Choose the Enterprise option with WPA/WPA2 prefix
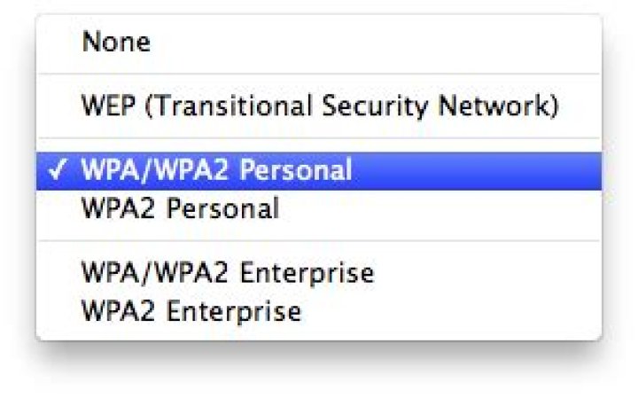This screenshot has height=398, width=638. point(227,272)
